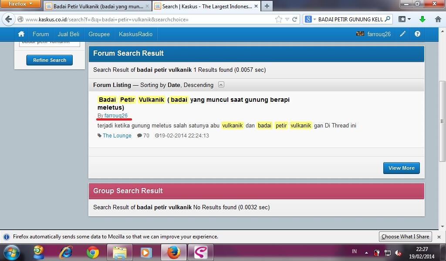
Task: Open the downloads green arrow
Action: pos(422,19)
